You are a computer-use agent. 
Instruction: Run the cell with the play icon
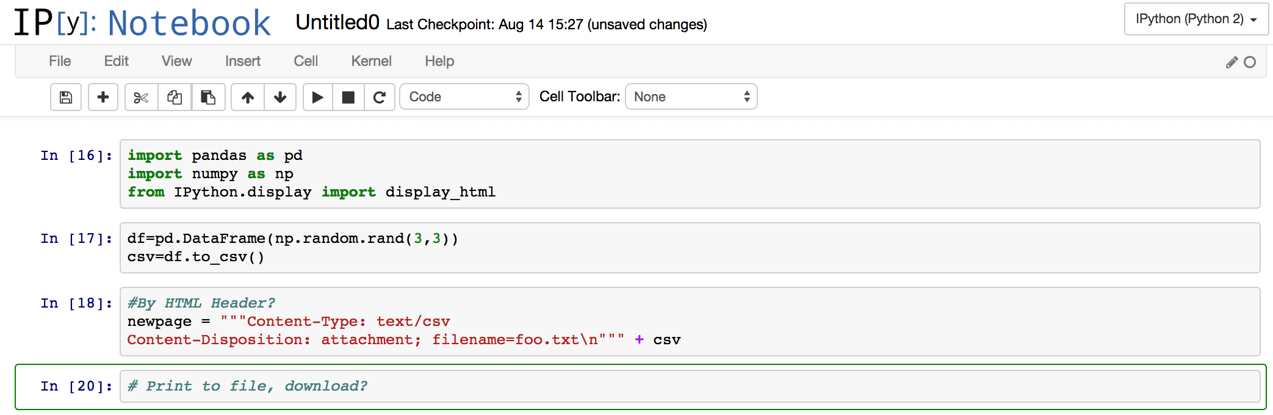click(x=318, y=97)
